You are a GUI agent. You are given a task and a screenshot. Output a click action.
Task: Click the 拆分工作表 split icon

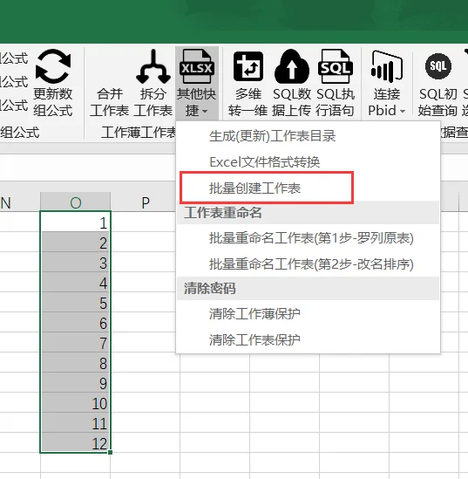pos(153,66)
